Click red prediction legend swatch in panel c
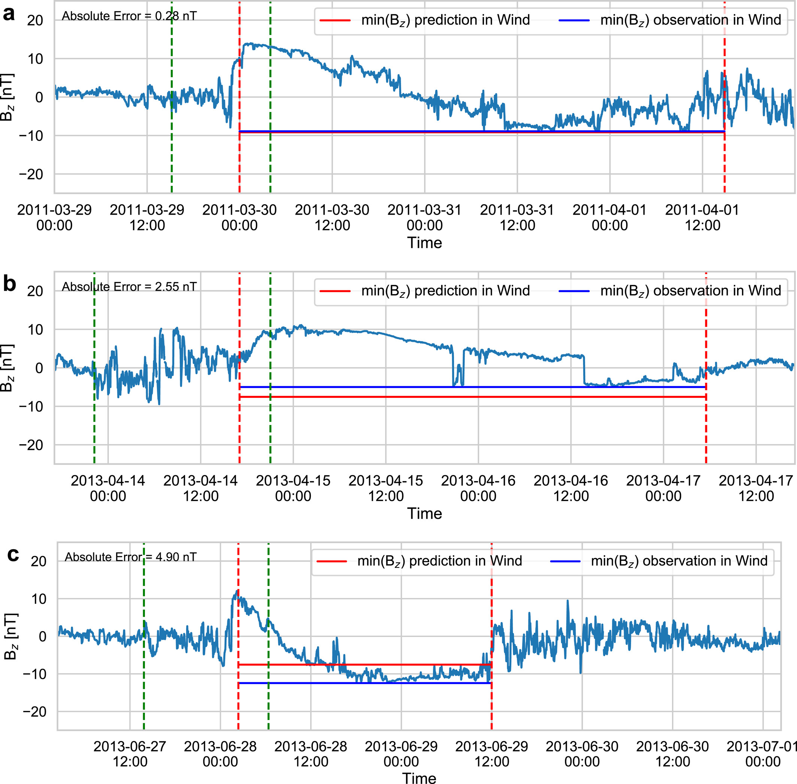This screenshot has width=797, height=784. point(332,561)
